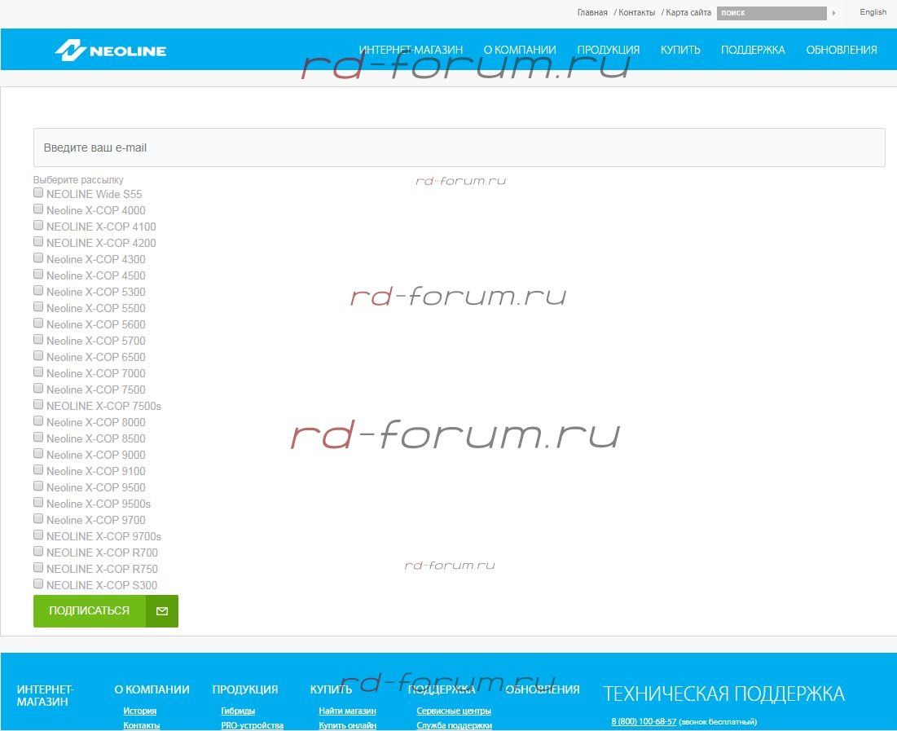Viewport: 897px width, 731px height.
Task: Open ОБНОВЛЕНИЯ in the header navigation
Action: click(x=841, y=50)
